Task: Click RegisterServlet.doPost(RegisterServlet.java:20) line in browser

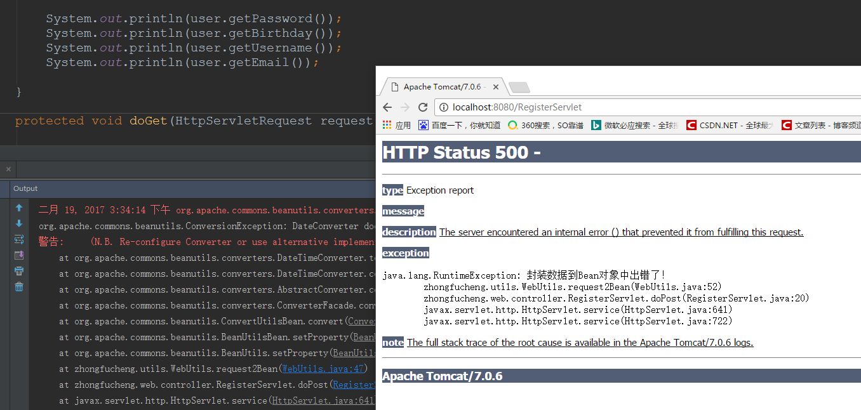Action: pyautogui.click(x=617, y=298)
